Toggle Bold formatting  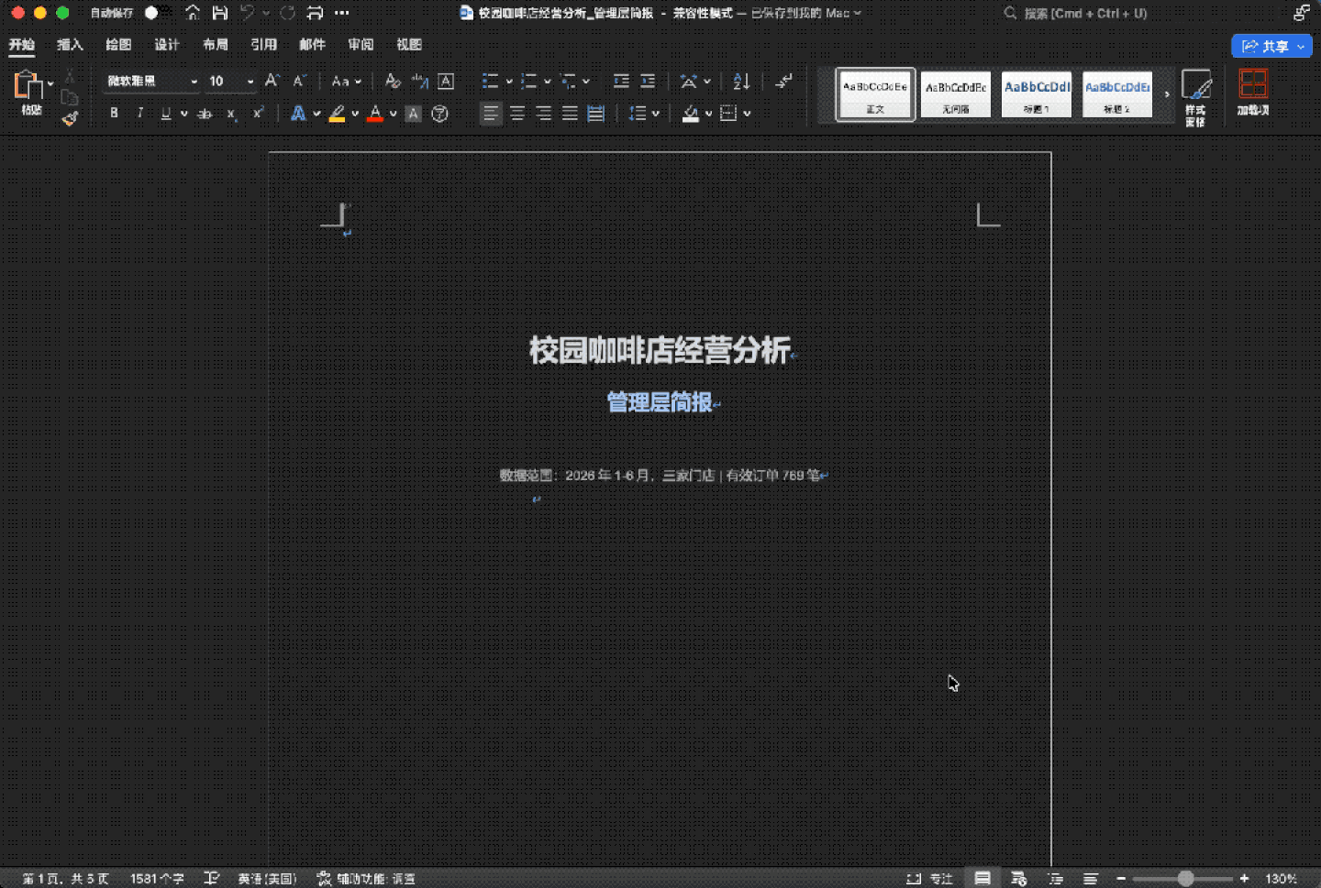[114, 113]
